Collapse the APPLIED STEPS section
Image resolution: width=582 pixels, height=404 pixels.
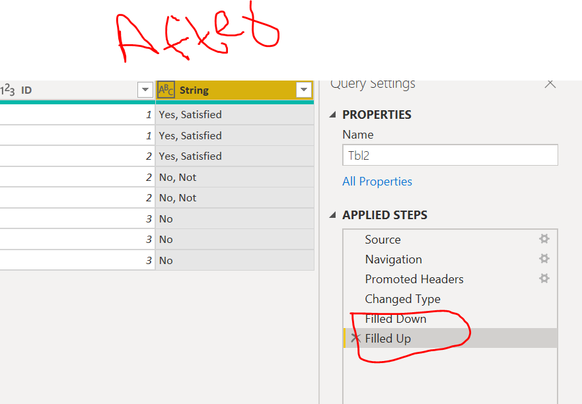click(x=332, y=215)
